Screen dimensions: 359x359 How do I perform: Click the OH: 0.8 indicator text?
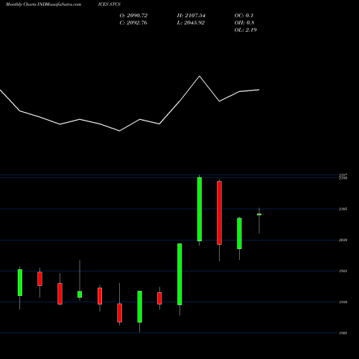pyautogui.click(x=244, y=23)
